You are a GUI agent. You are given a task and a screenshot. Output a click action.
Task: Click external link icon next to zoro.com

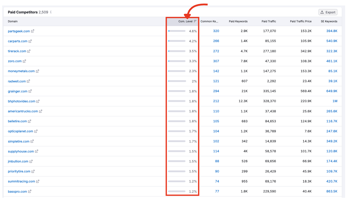click(24, 61)
